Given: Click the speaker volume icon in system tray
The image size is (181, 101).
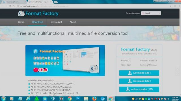Looking at the screenshot, I should click(x=169, y=99).
